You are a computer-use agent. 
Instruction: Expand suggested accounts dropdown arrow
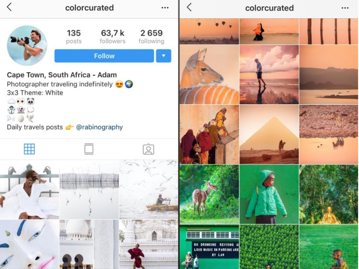pyautogui.click(x=163, y=56)
